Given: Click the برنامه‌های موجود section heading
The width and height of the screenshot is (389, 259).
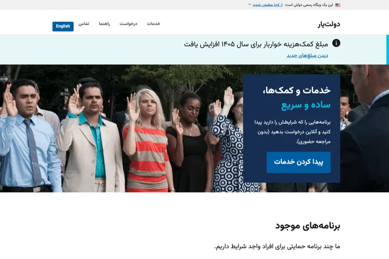Looking at the screenshot, I should pyautogui.click(x=308, y=226).
